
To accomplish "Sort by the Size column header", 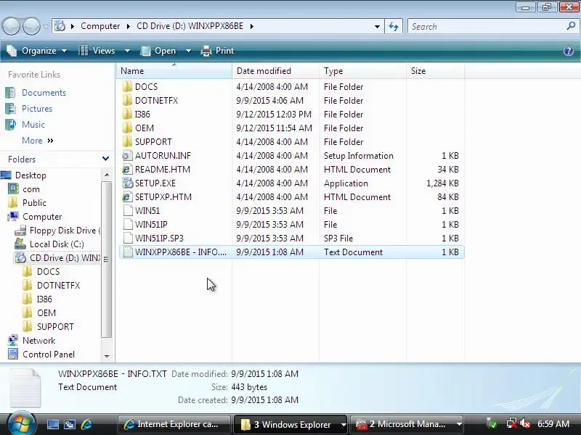I will point(435,70).
